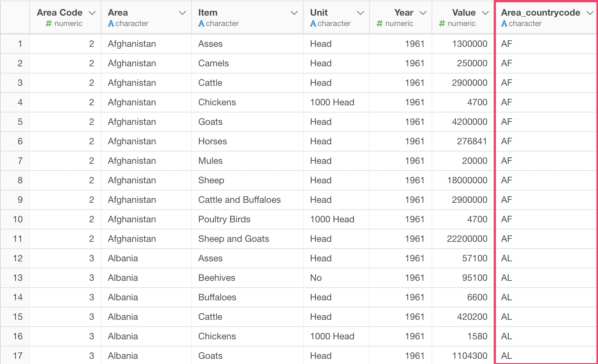This screenshot has height=364, width=598.
Task: Click the AF country code in row 1
Action: point(546,44)
